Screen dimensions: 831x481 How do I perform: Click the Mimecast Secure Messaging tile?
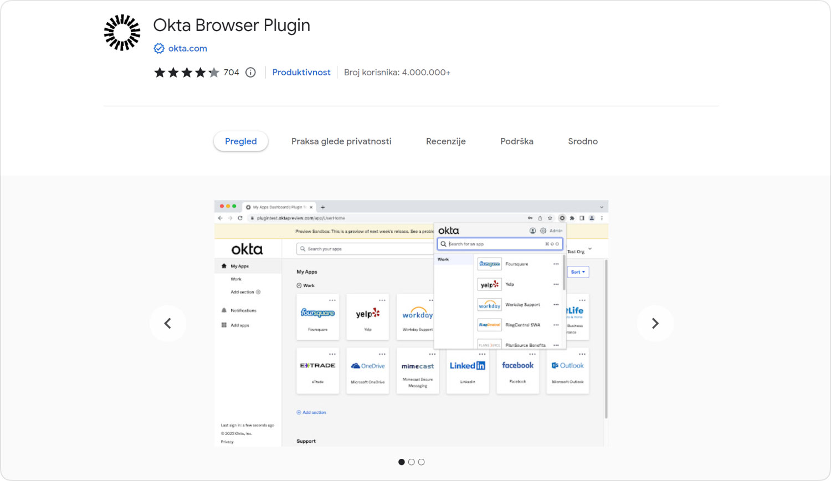coord(418,371)
